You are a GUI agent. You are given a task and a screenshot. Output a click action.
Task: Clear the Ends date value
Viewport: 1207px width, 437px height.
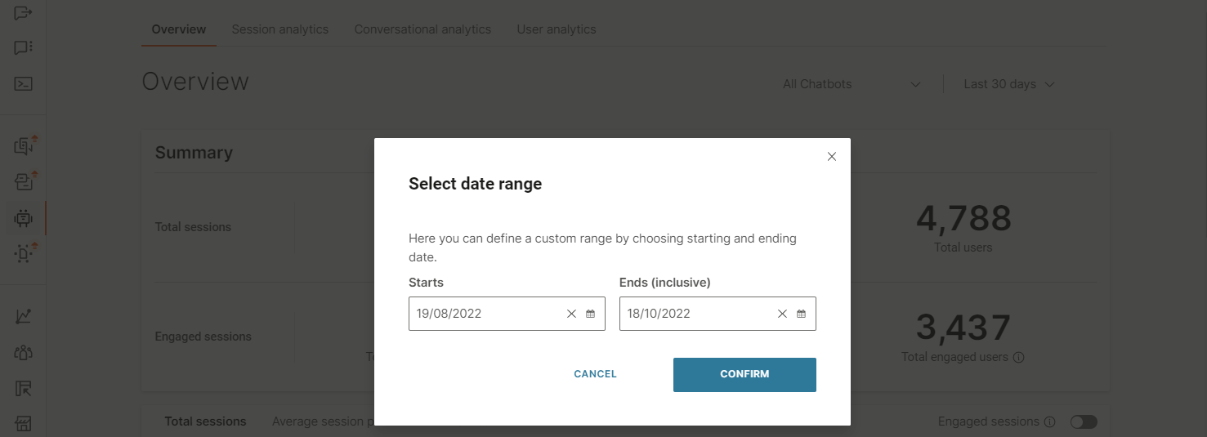tap(782, 314)
